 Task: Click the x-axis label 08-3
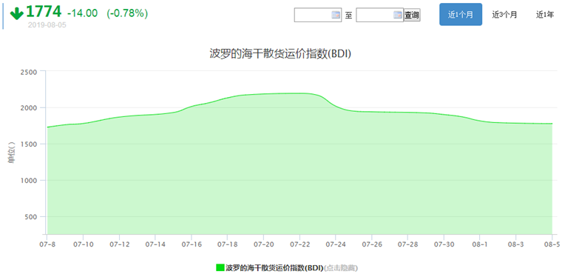[x=515, y=244]
